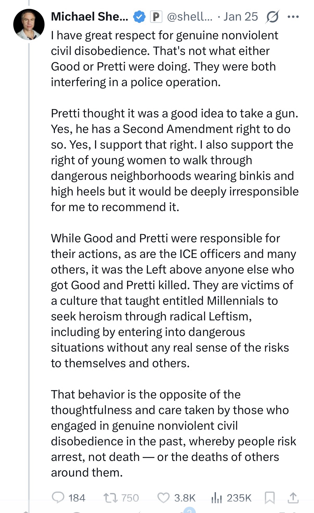Viewport: 314px width, 513px height.
Task: Open the @shell... handle link
Action: pos(190,17)
